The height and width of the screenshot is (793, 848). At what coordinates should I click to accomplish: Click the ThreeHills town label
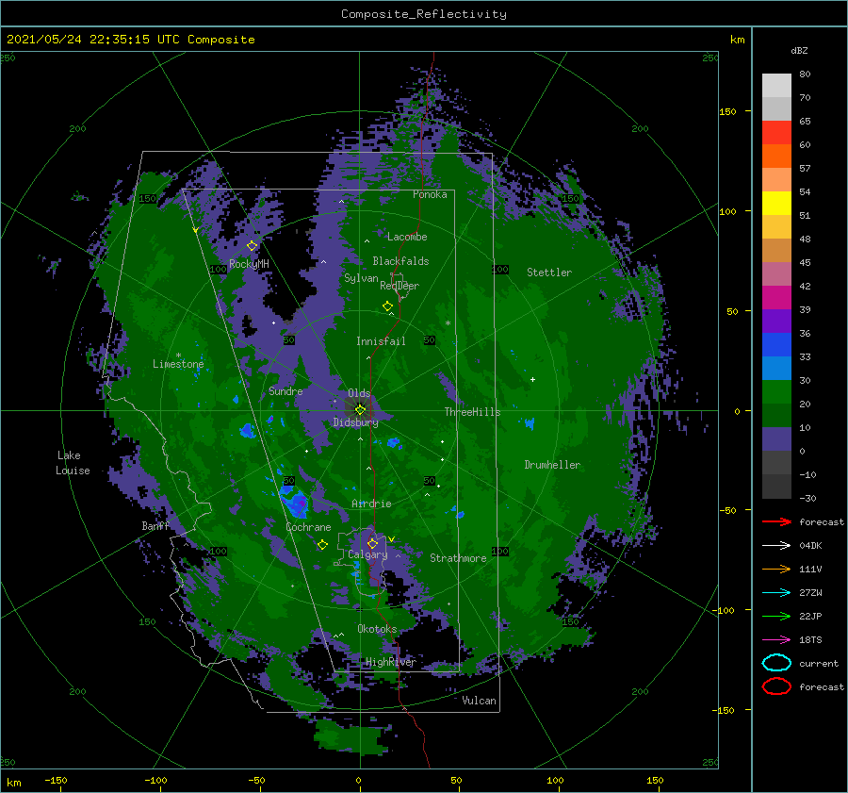pyautogui.click(x=472, y=412)
